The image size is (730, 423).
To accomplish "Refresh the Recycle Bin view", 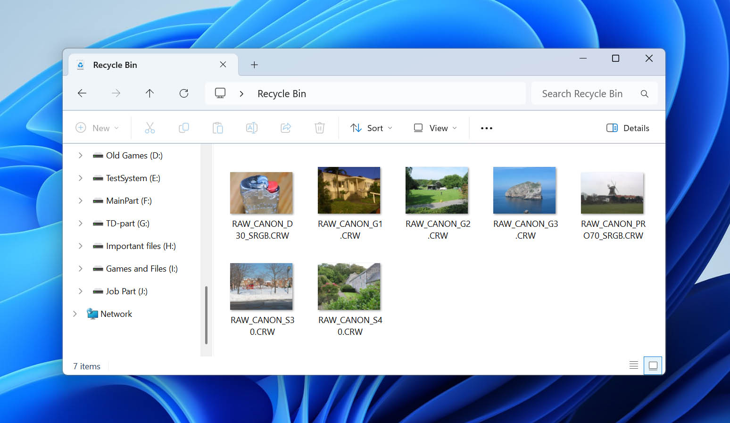I will (184, 93).
